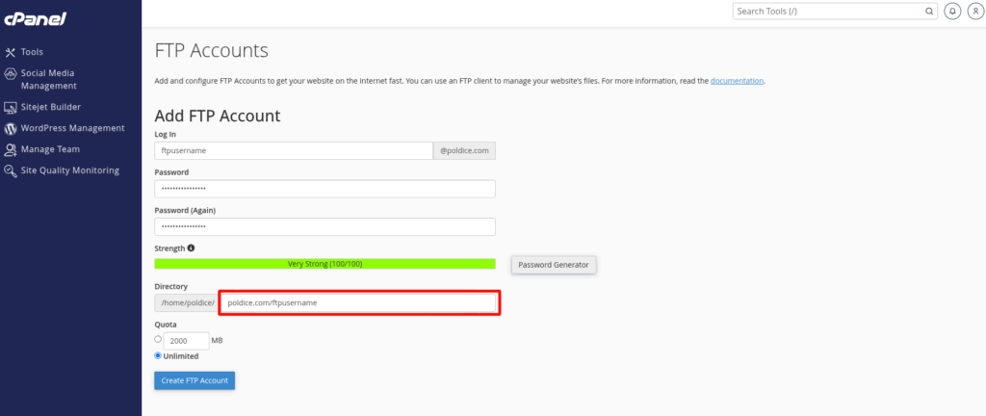Click the Search Tools box
986x416 pixels.
click(828, 12)
